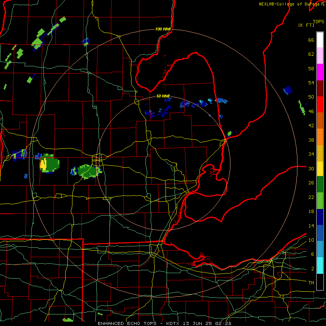Click the 22 value on the legend
326x326 pixels.
(x=311, y=197)
